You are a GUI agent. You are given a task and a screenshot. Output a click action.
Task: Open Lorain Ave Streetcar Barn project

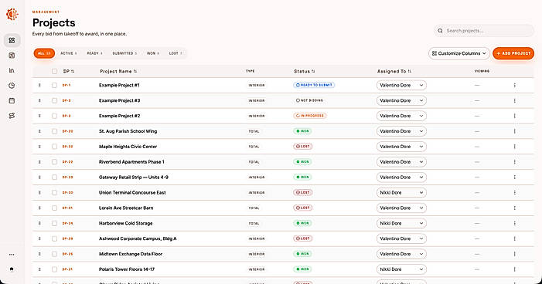point(126,208)
